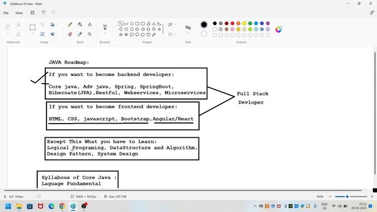The image size is (377, 212).
Task: Open the Edit colours wheel
Action: (x=279, y=29)
